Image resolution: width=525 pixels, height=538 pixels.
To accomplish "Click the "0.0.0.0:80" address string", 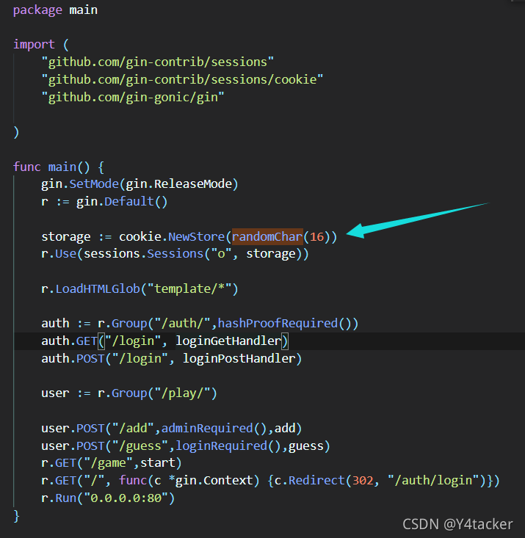I will 126,498.
